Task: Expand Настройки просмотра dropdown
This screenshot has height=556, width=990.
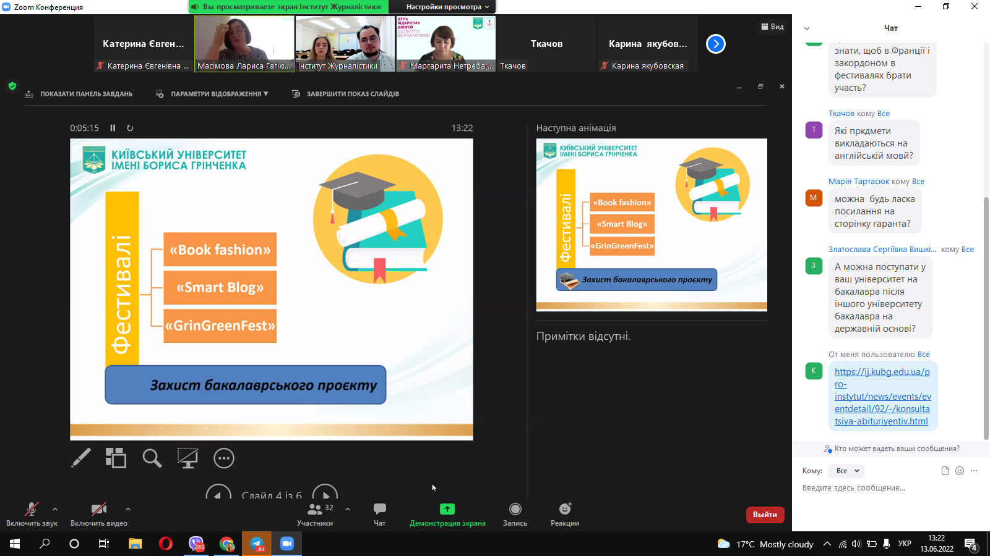Action: (x=447, y=7)
